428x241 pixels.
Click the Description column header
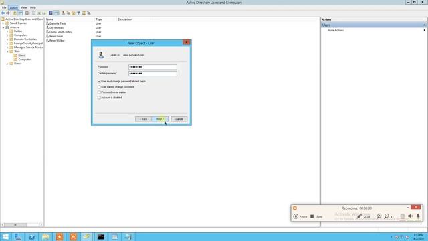(133, 19)
